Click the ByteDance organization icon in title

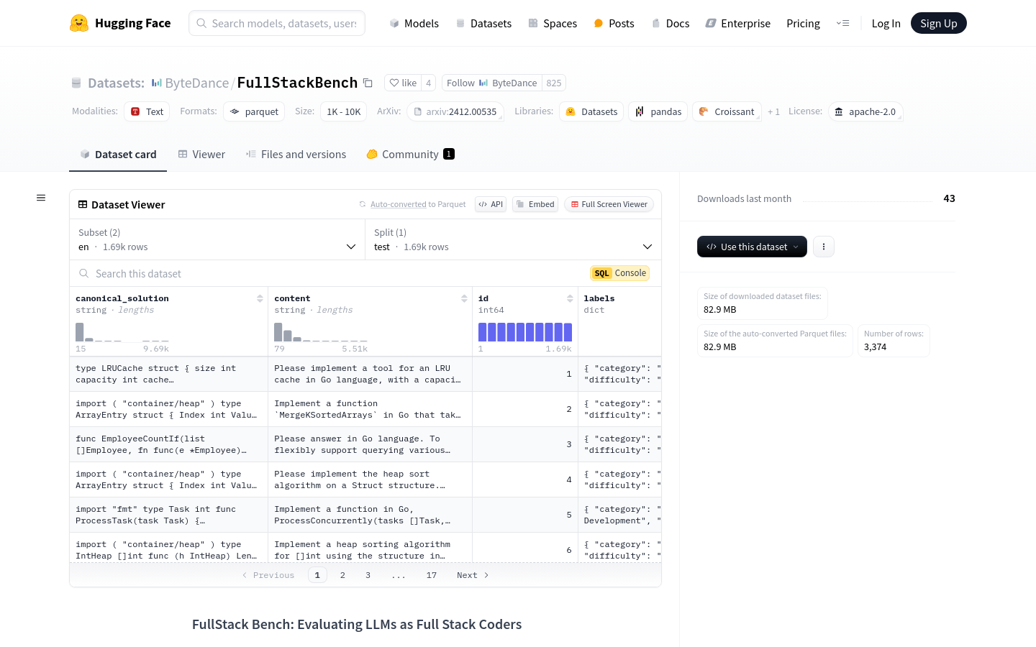pos(156,83)
